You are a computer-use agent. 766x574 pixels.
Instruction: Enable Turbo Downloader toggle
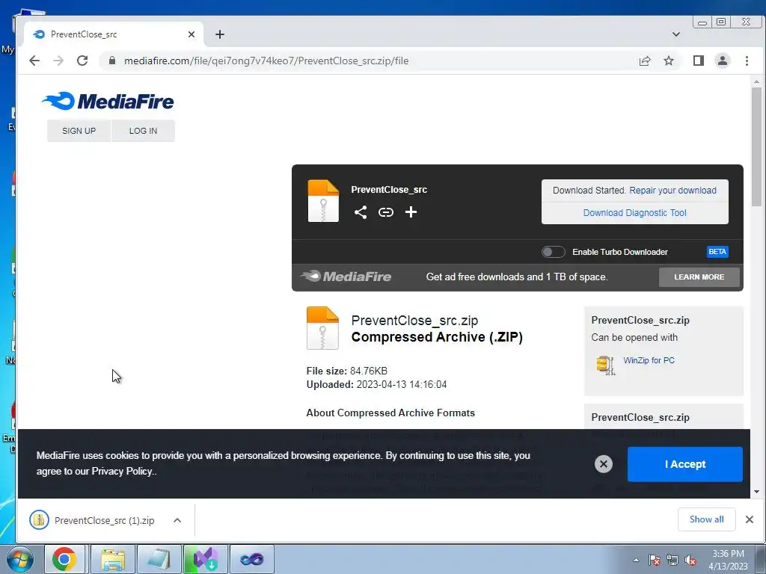[553, 252]
